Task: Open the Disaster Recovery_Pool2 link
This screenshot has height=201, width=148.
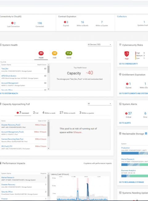Action: (x=11, y=125)
